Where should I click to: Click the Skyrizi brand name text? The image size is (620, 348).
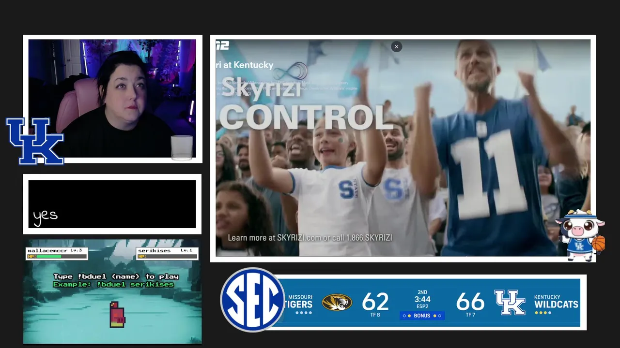coord(261,87)
